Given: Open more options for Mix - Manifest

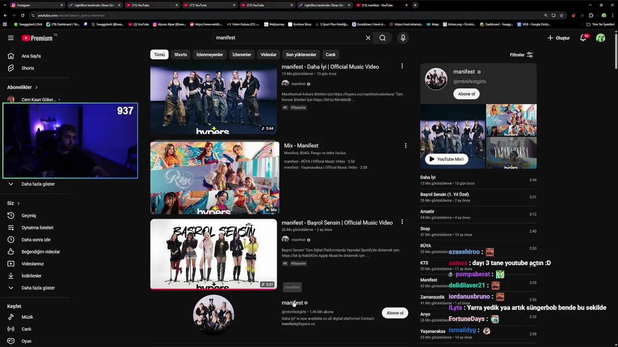Looking at the screenshot, I should click(406, 146).
